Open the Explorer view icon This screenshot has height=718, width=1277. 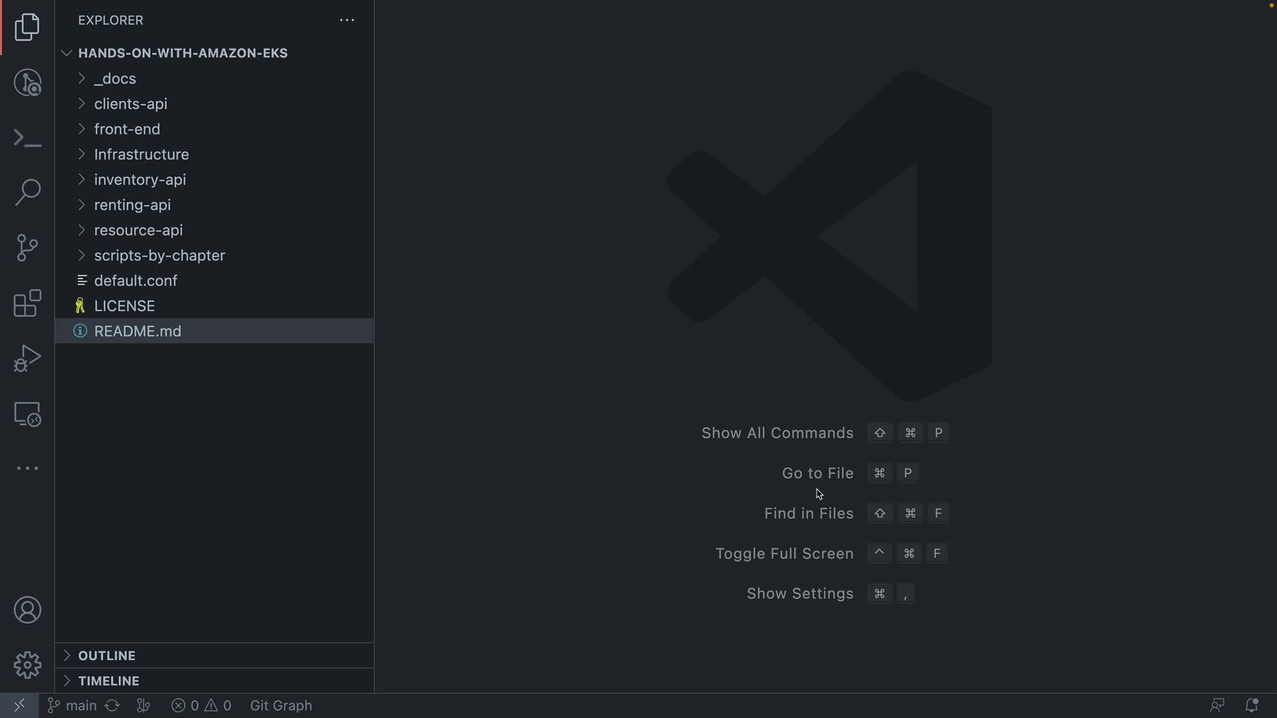(x=27, y=27)
